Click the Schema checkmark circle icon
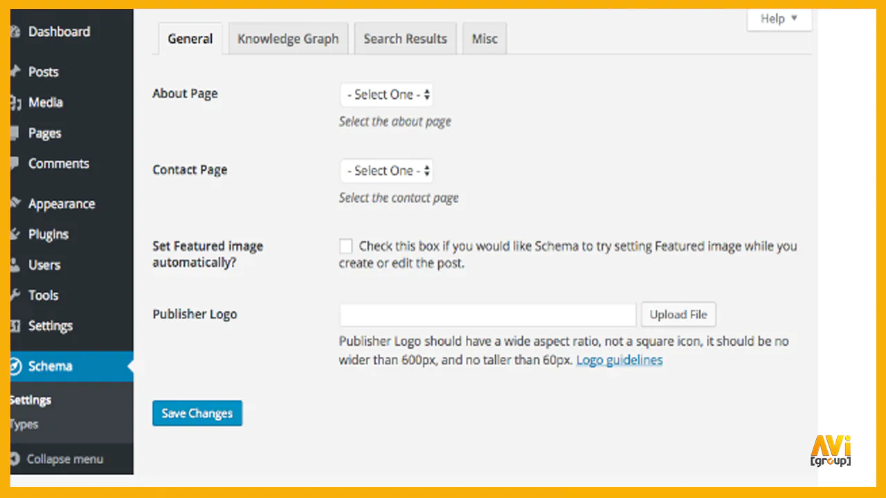Image resolution: width=886 pixels, height=498 pixels. [x=15, y=366]
